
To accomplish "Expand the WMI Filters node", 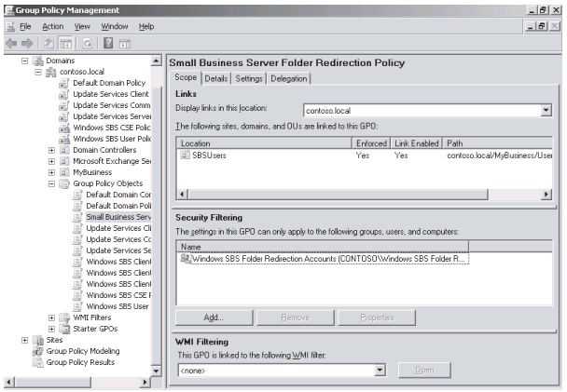I will click(51, 318).
